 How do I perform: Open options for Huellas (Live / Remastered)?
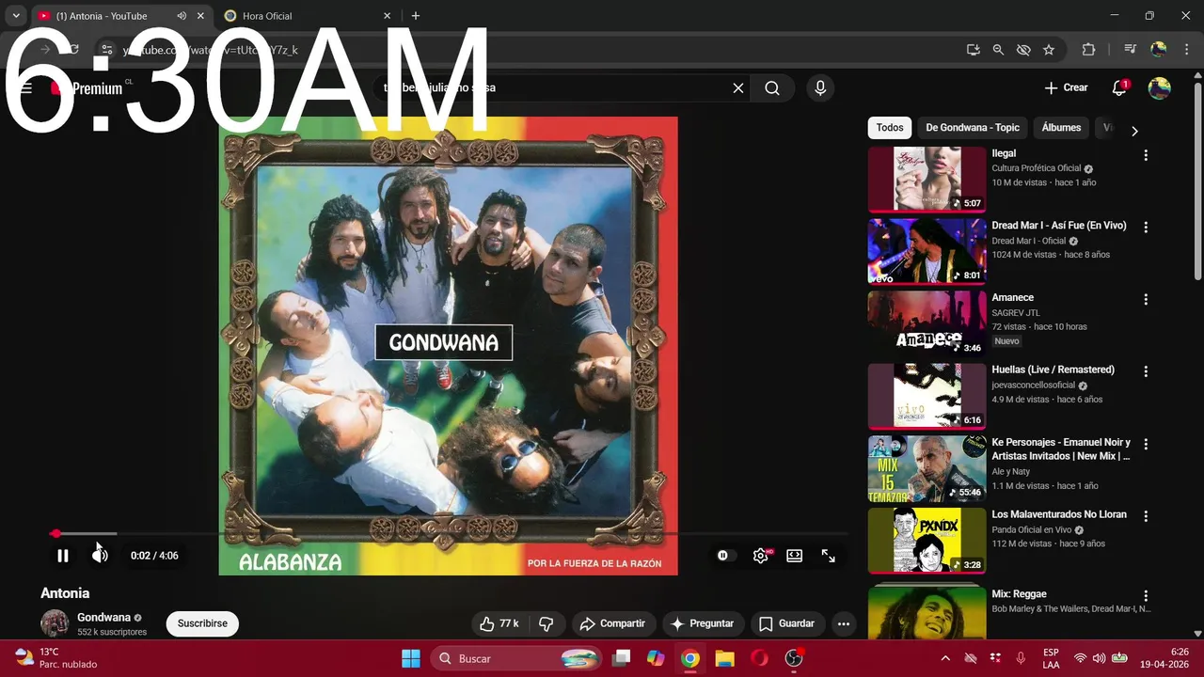(1146, 372)
